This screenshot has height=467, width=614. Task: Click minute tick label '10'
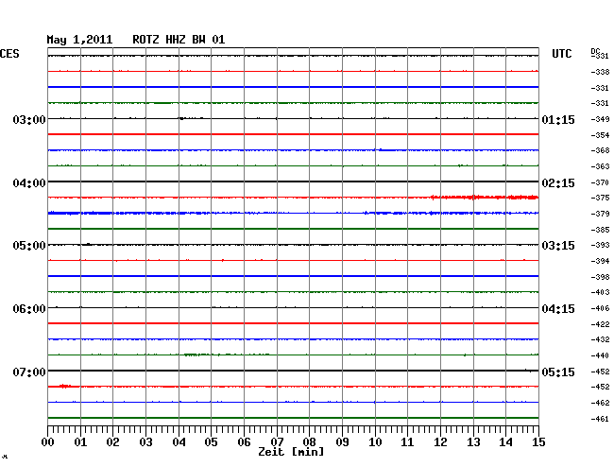(x=375, y=442)
